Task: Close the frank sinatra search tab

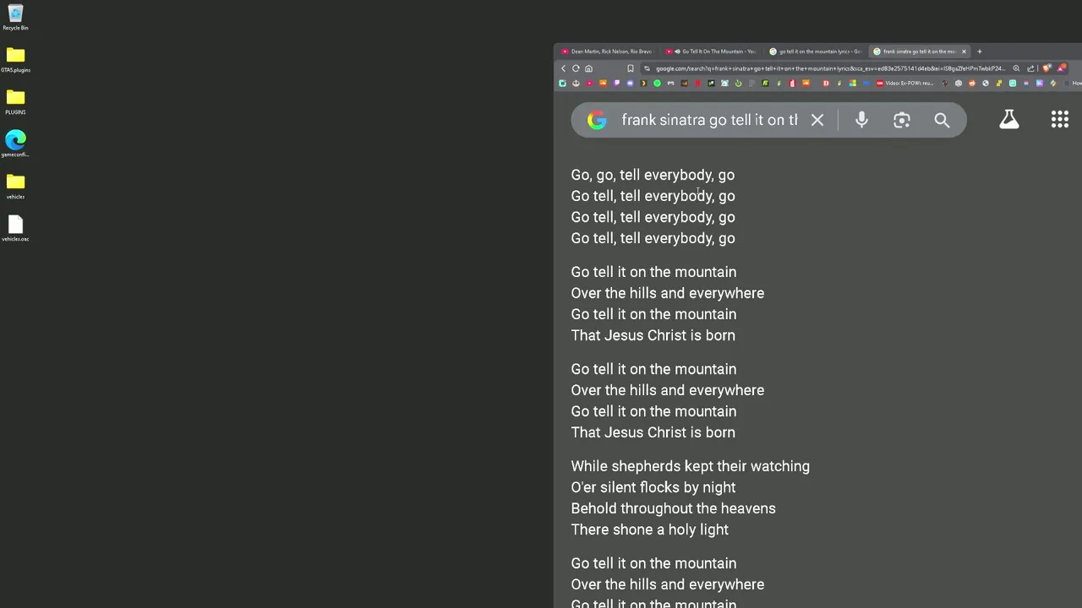Action: (x=964, y=52)
